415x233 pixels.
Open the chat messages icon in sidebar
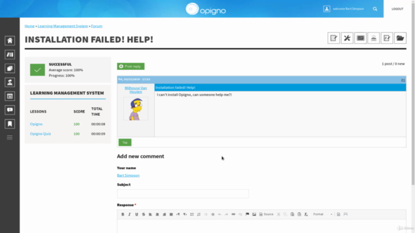coord(10,110)
